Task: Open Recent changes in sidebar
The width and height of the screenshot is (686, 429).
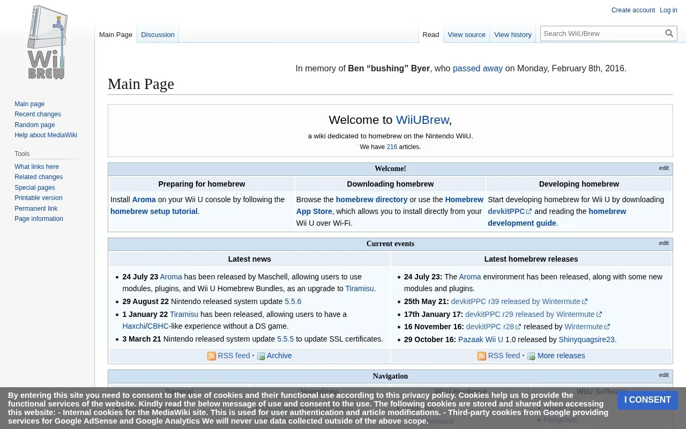Action: tap(38, 114)
